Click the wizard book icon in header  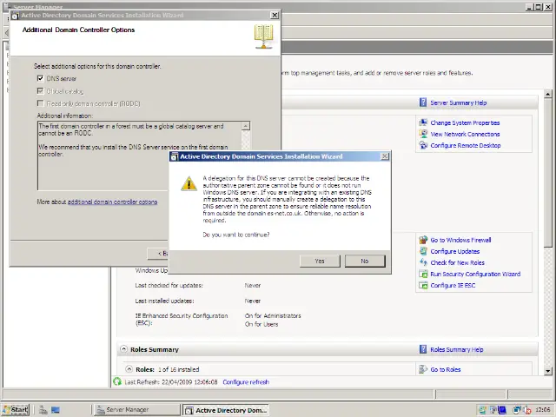[263, 36]
